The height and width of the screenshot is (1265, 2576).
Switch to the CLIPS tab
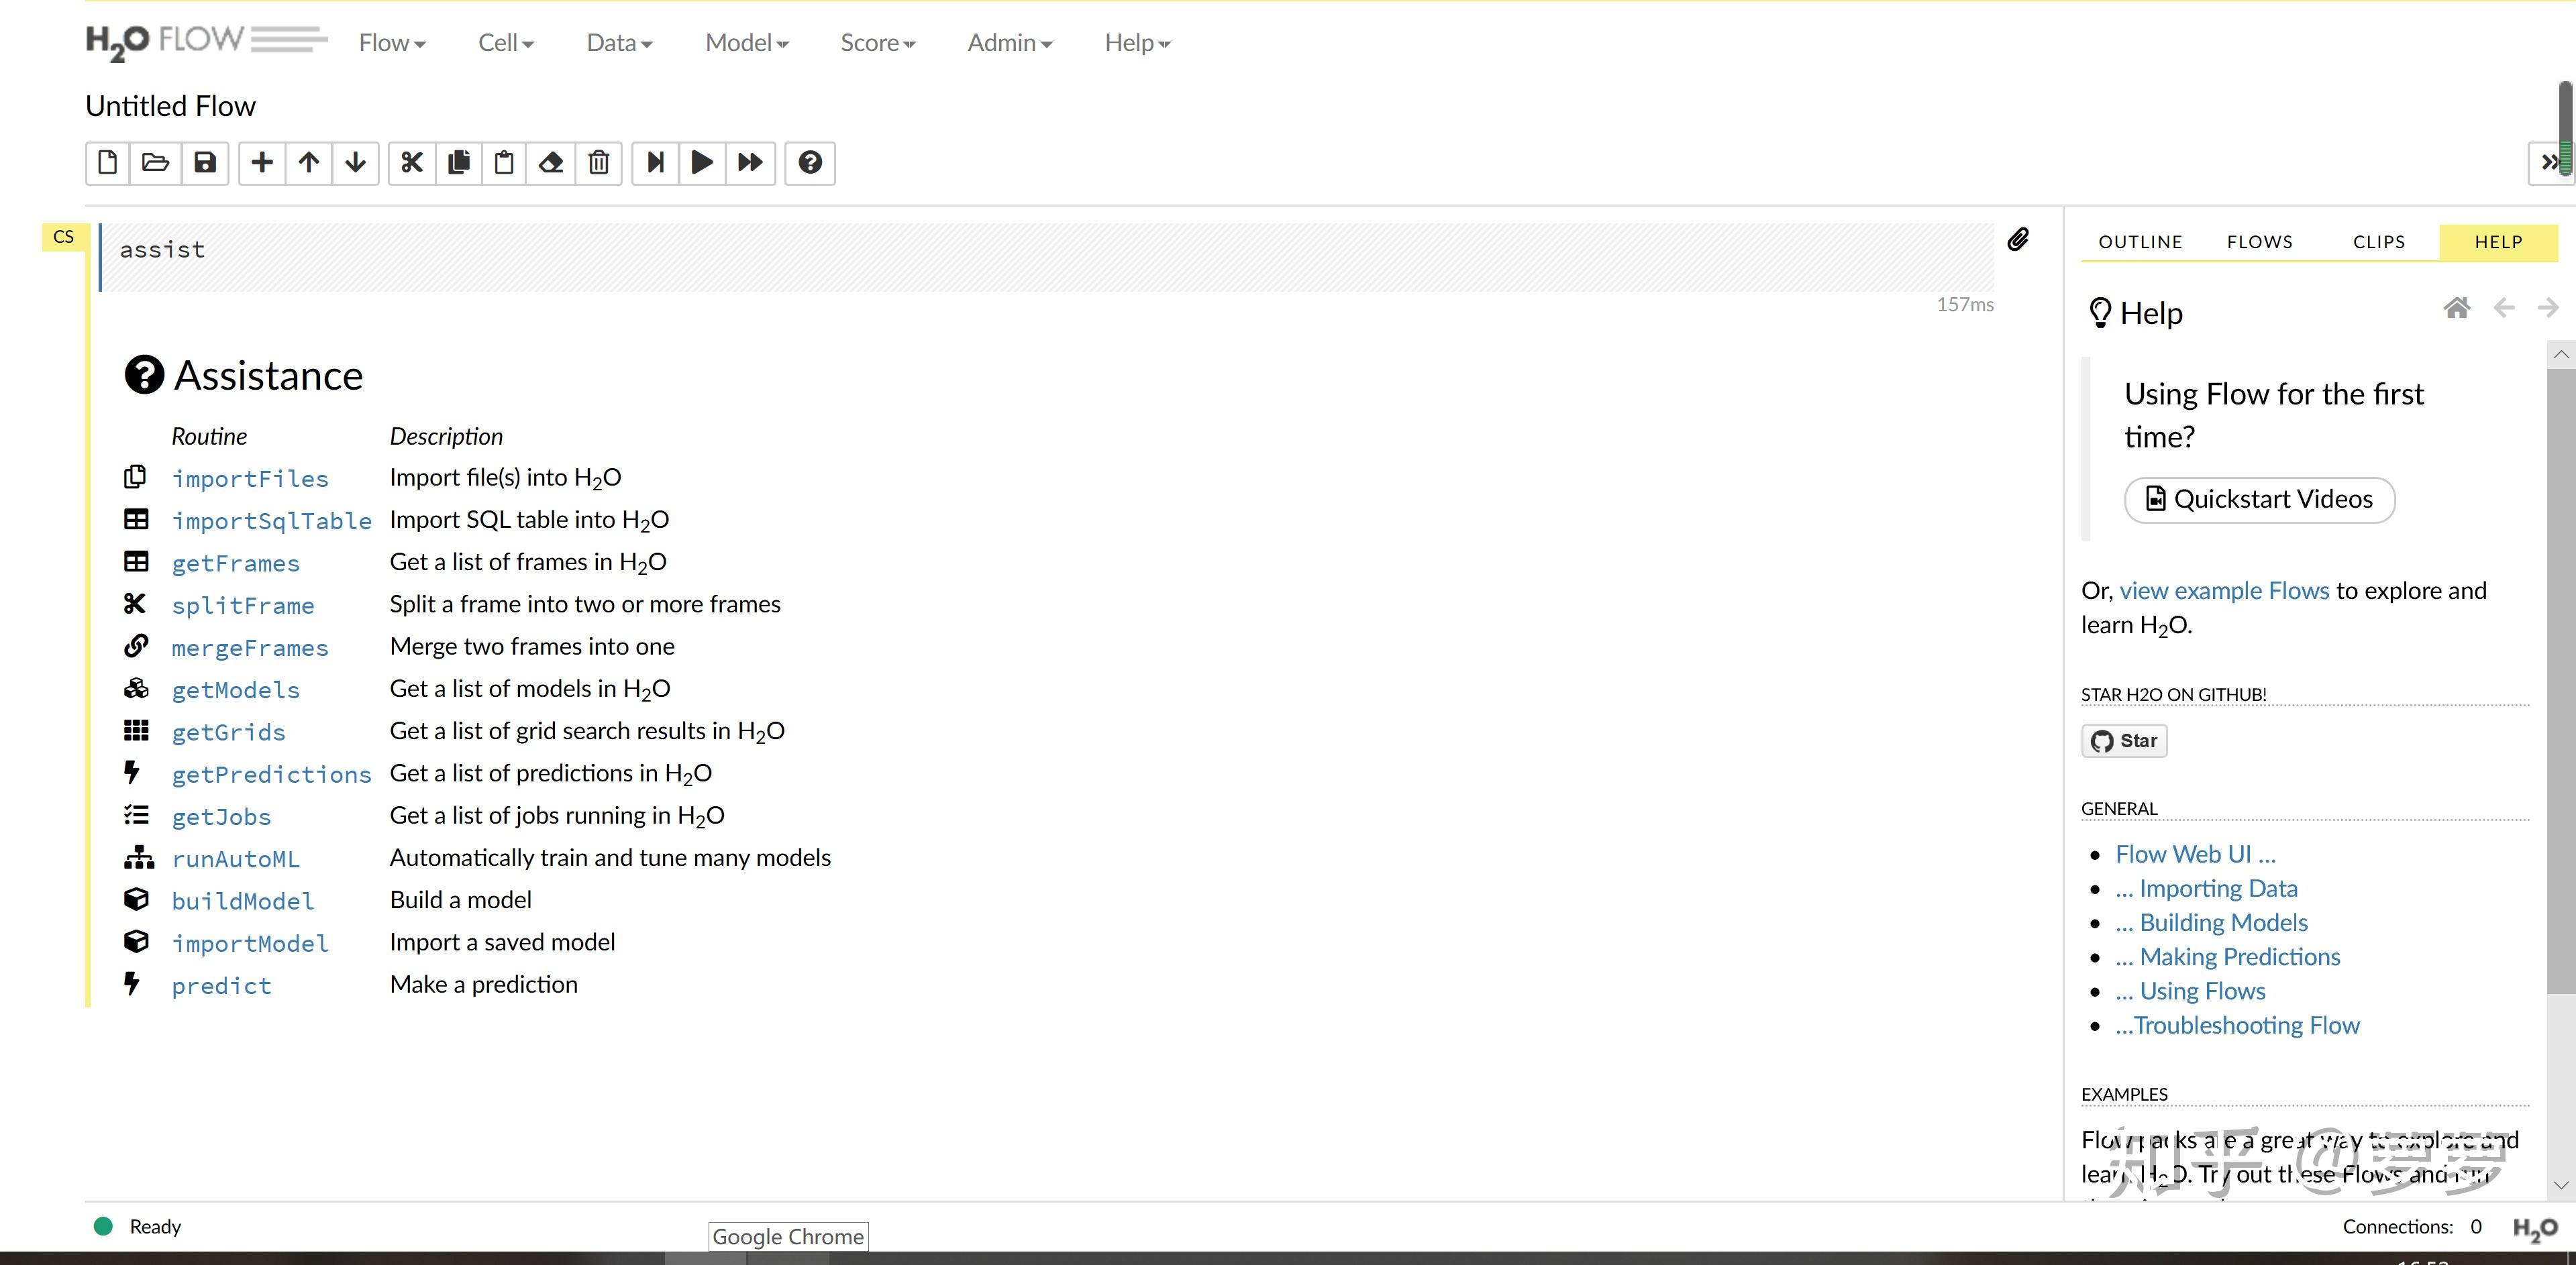click(x=2378, y=242)
